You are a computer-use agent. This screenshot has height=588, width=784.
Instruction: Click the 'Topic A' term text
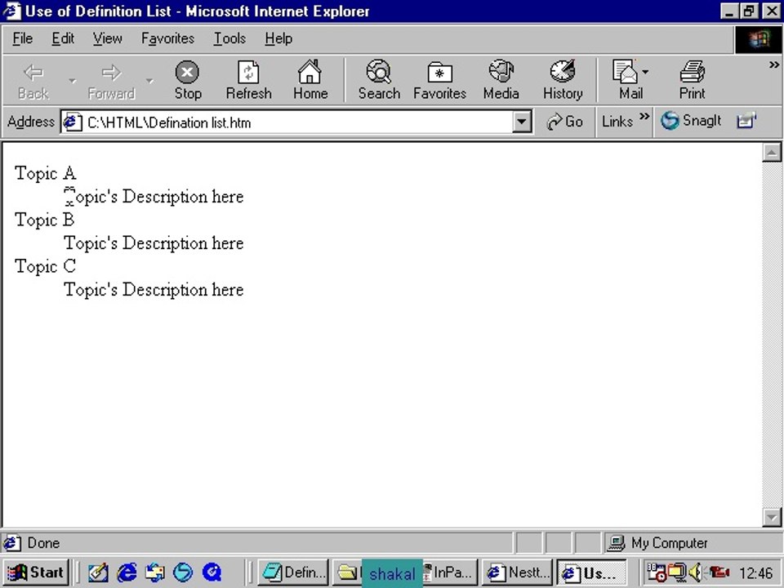click(46, 173)
